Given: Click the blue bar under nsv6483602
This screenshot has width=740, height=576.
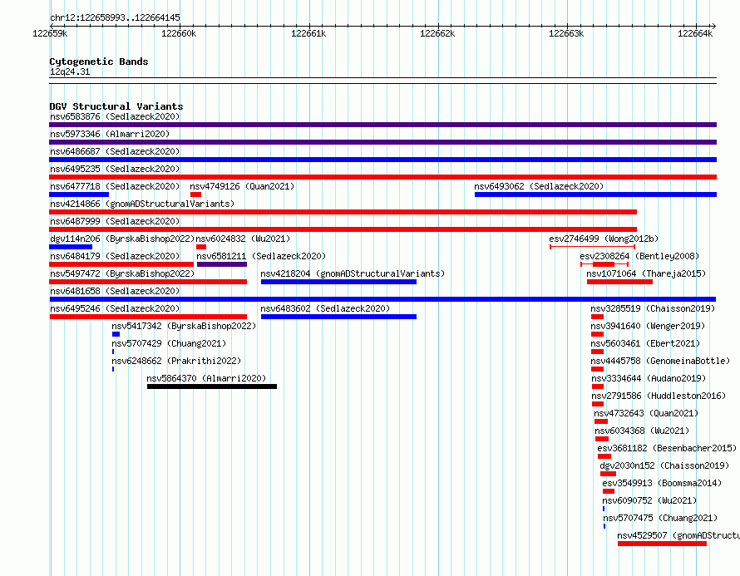Looking at the screenshot, I should [x=339, y=317].
